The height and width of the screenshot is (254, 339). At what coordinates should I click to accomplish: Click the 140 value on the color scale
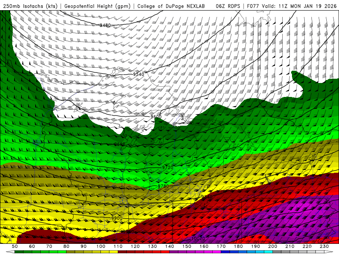coord(169,246)
